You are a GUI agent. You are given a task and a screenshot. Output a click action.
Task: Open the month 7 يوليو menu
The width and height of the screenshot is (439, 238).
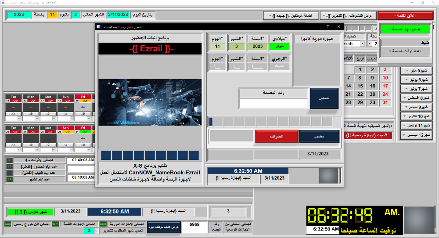pyautogui.click(x=416, y=89)
